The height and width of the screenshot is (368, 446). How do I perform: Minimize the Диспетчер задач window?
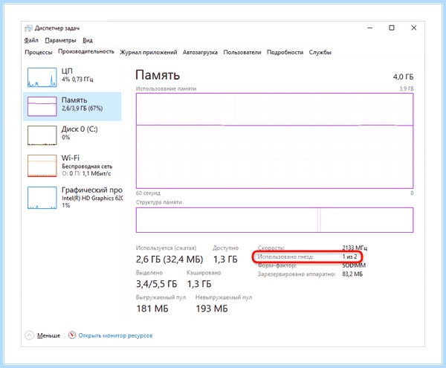[x=369, y=28]
